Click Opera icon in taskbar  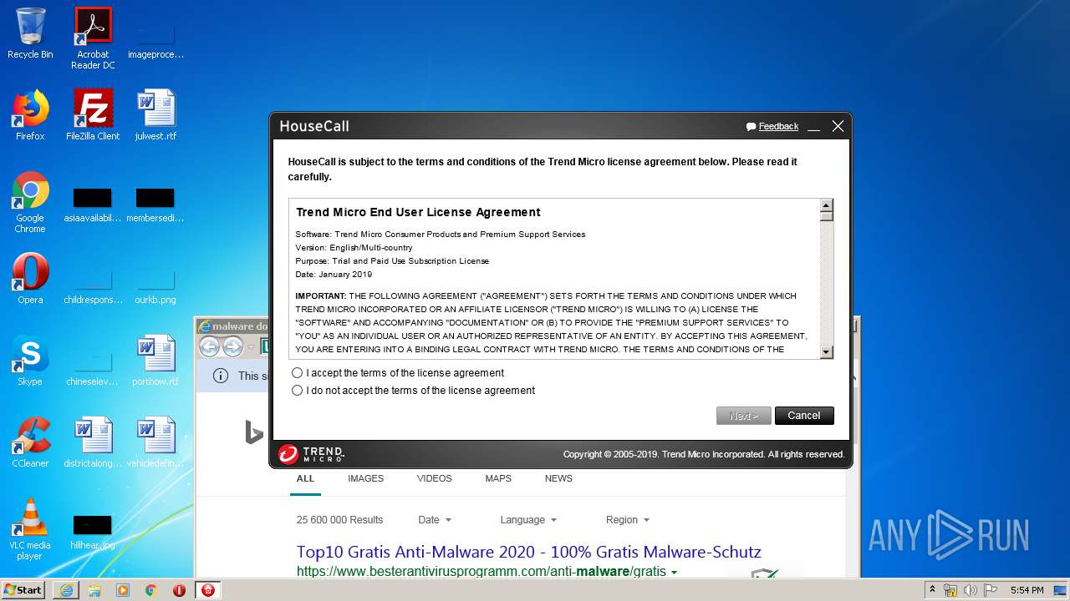[x=179, y=590]
